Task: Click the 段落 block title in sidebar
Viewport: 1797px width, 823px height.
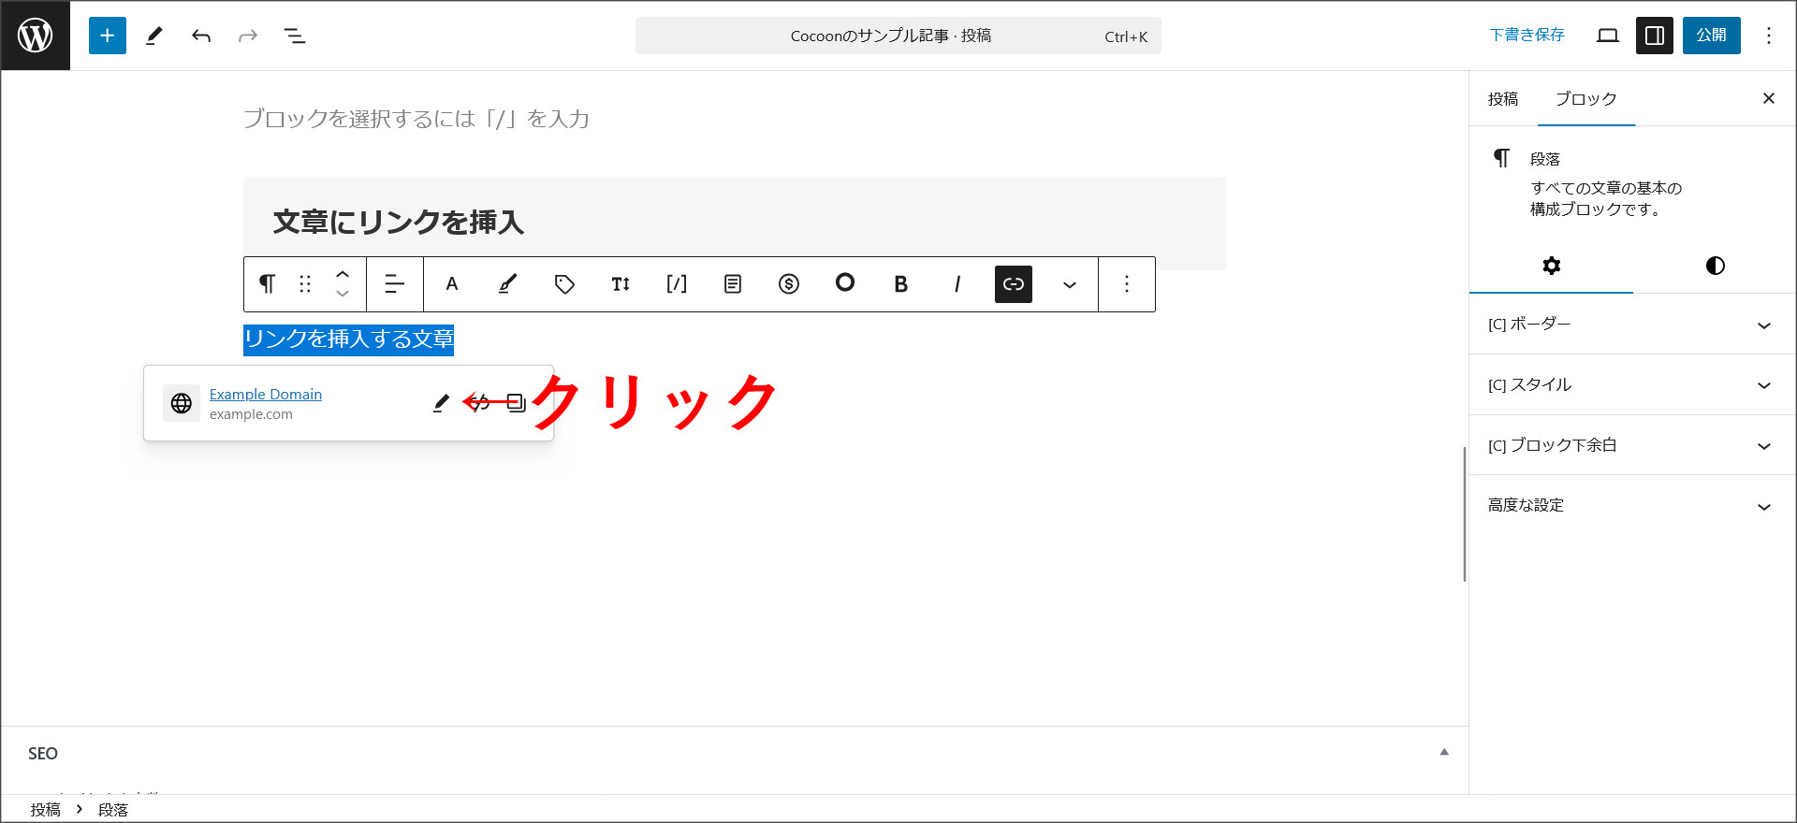Action: tap(1545, 159)
